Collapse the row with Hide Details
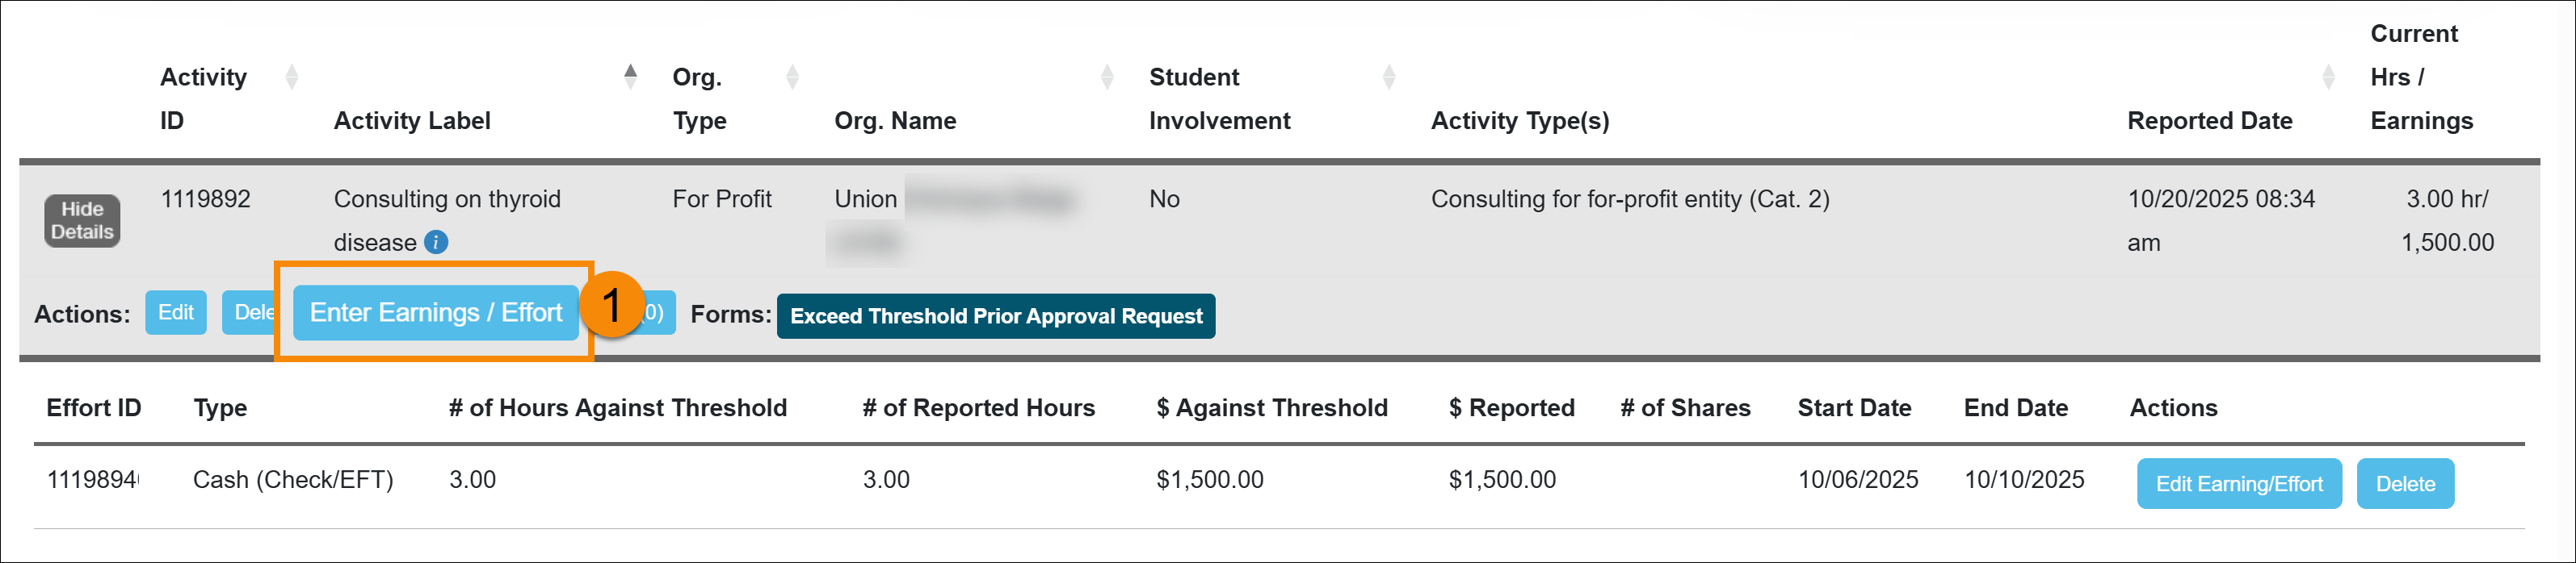 click(x=82, y=221)
